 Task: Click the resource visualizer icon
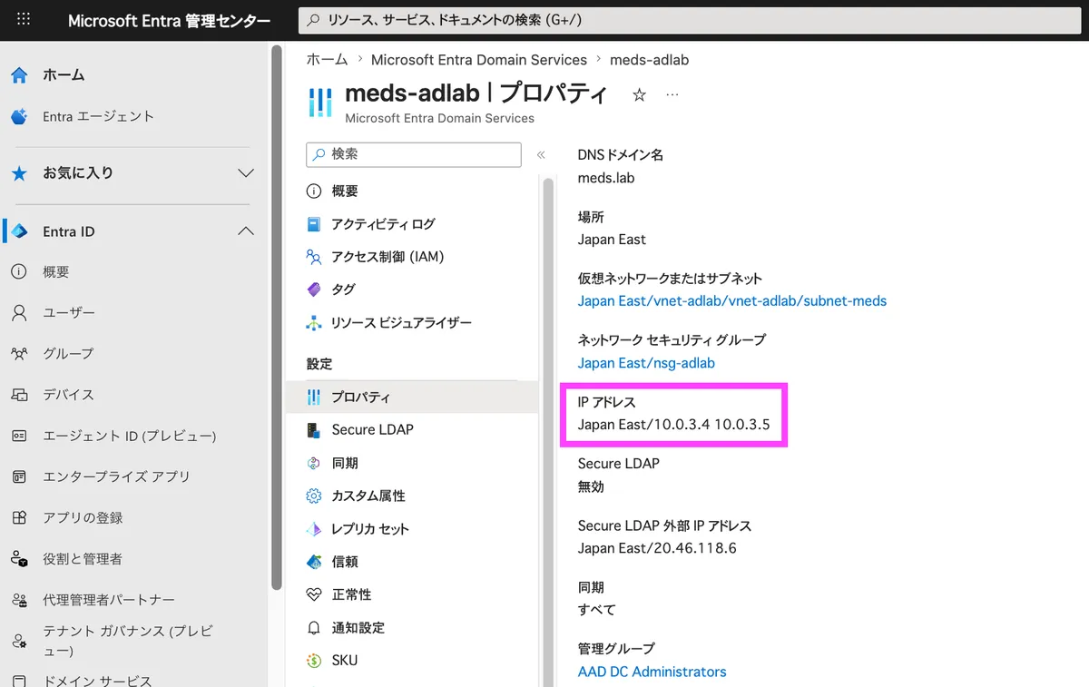click(314, 323)
